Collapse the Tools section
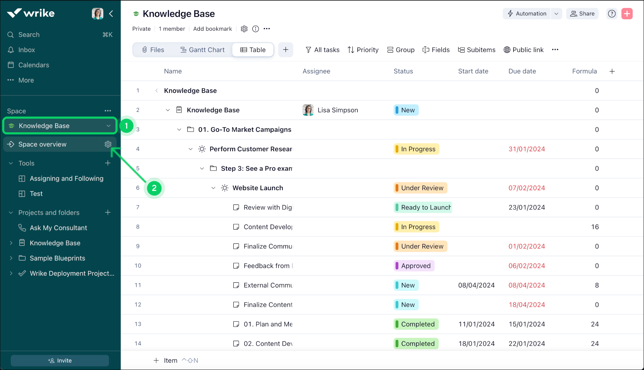Screen dimensions: 644x370 tap(11, 163)
